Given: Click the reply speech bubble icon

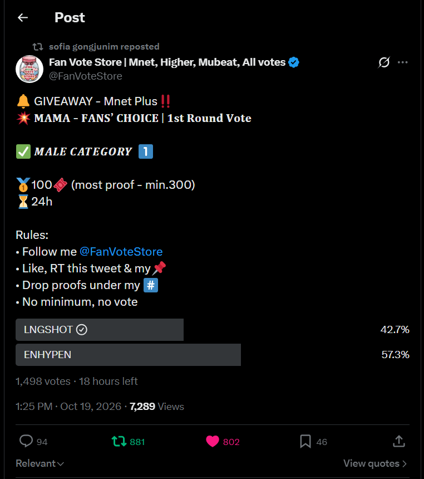Looking at the screenshot, I should 26,442.
